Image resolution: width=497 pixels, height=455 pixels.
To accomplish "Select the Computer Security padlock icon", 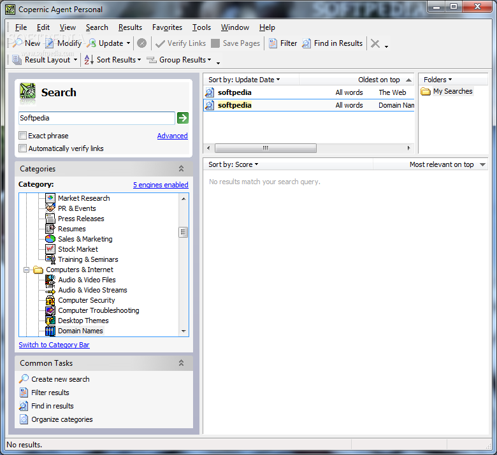I will coord(50,300).
